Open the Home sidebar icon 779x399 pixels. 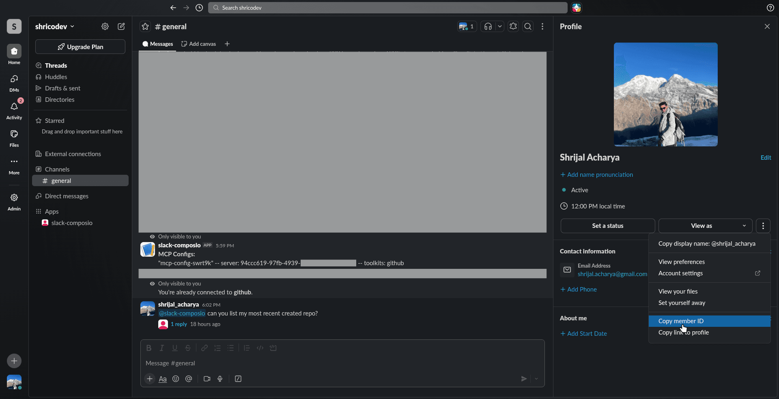click(x=14, y=54)
